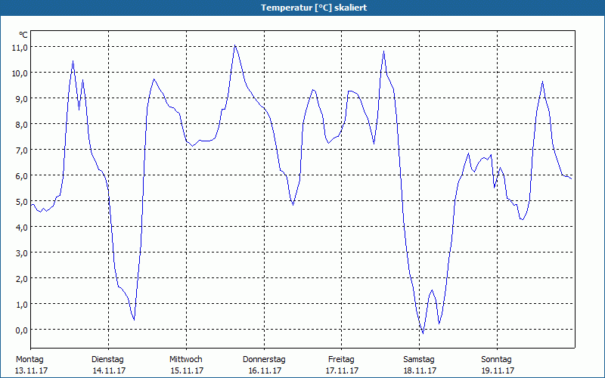This screenshot has height=378, width=605.
Task: Click the Temperatur [°C] skaliert title bar
Action: click(302, 8)
